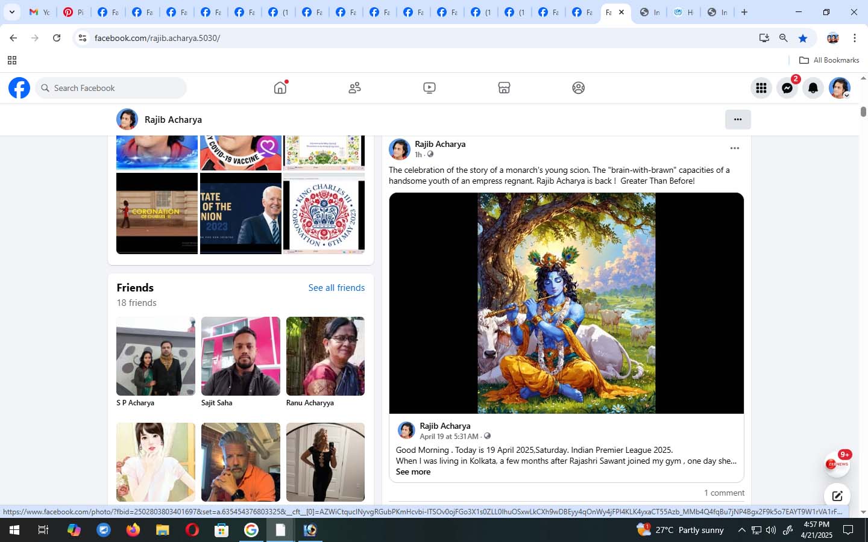Open King Charles III coronation photo

pos(324,213)
